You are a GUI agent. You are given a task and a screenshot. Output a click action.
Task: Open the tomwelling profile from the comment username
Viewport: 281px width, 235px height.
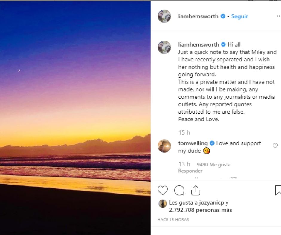click(x=193, y=143)
